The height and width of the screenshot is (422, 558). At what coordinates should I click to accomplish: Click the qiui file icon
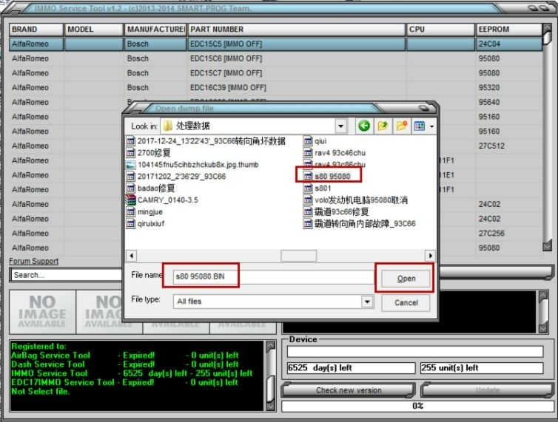tap(308, 141)
